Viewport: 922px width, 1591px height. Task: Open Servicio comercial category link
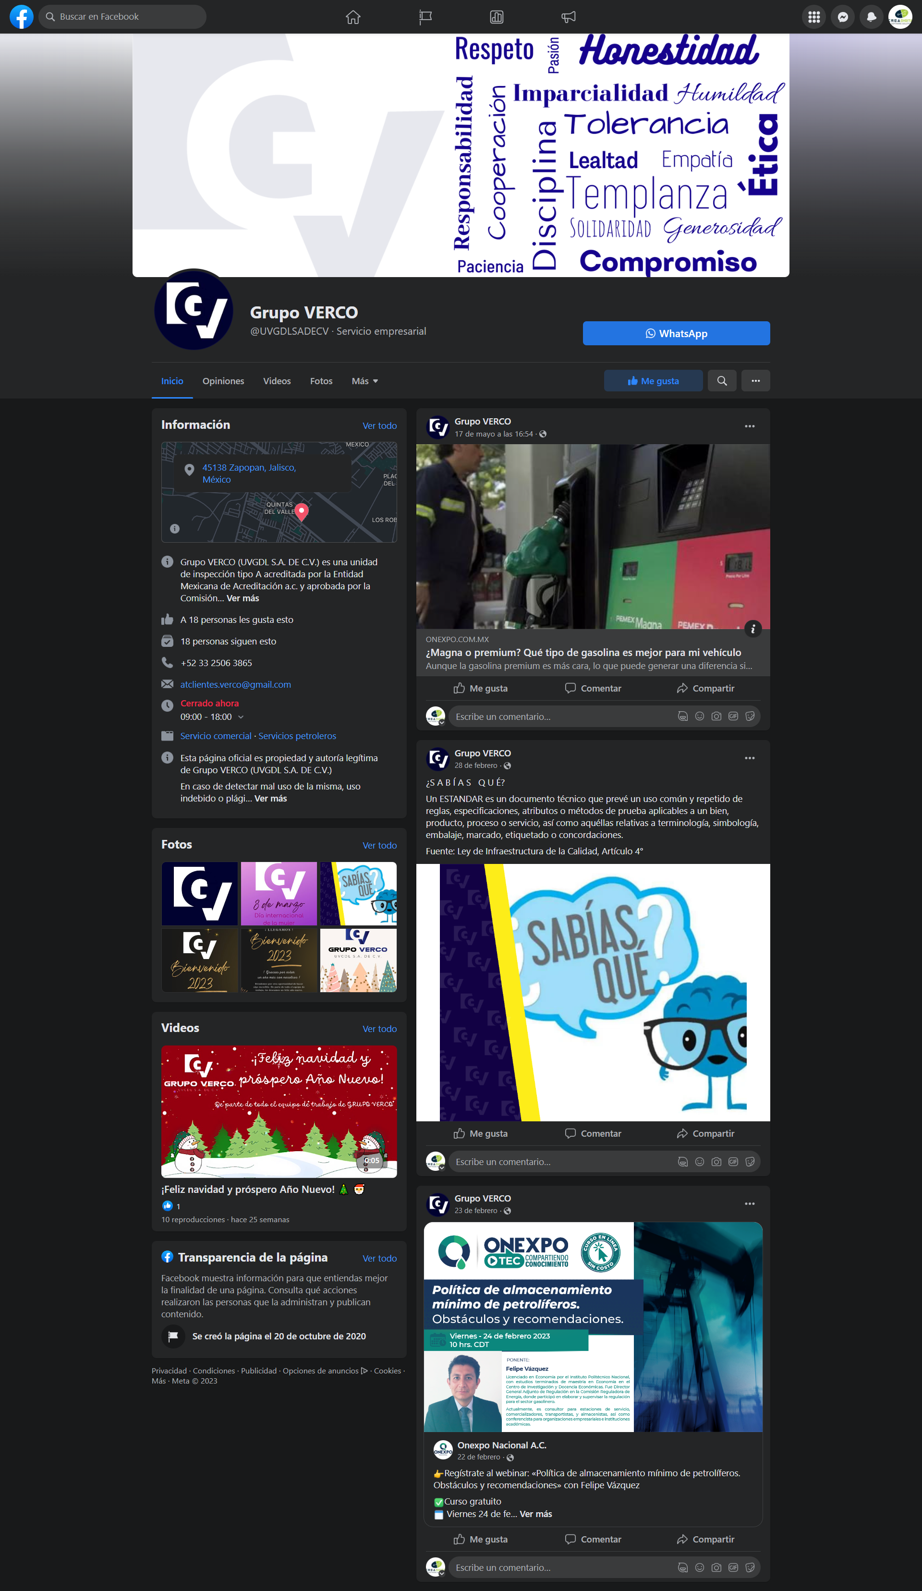(215, 736)
